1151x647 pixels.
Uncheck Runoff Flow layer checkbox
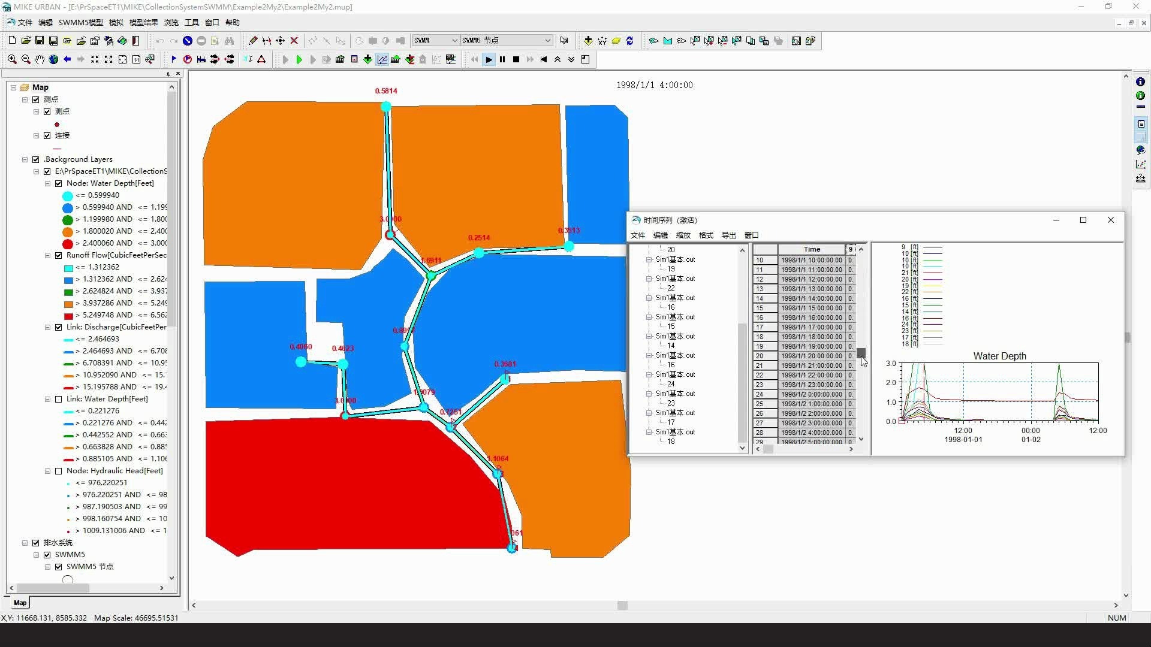[59, 255]
